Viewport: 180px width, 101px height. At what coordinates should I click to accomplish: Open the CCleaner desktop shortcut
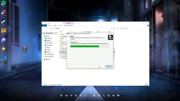[x=3, y=13]
